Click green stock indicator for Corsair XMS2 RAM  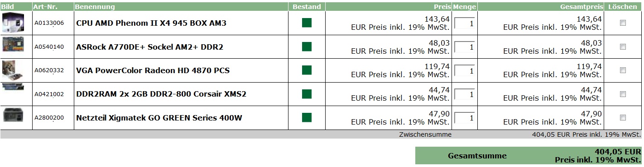tap(307, 94)
